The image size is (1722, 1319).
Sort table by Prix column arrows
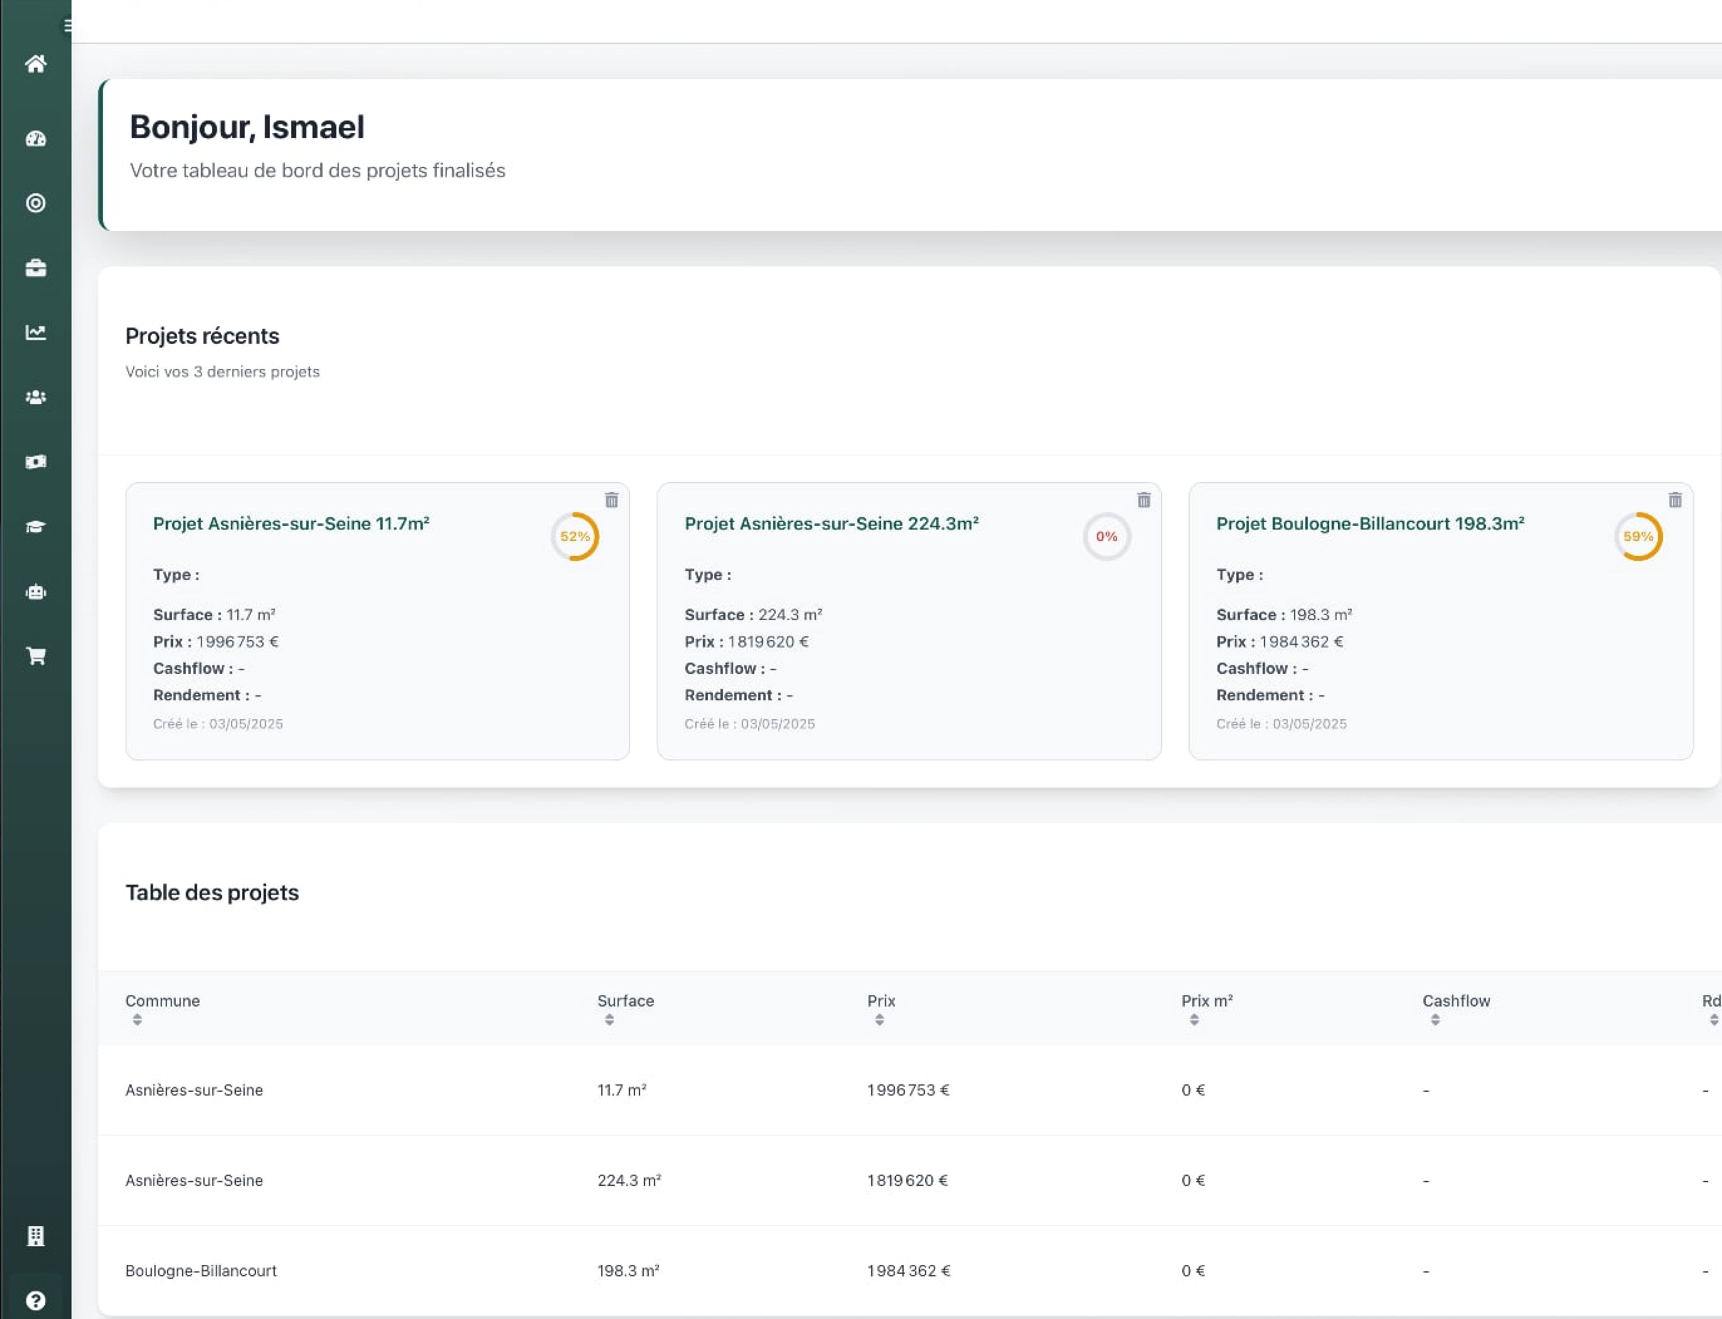pos(879,1020)
